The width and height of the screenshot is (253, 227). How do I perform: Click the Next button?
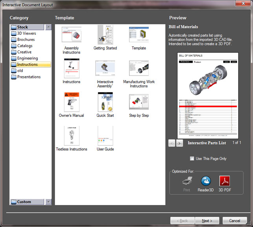(x=207, y=221)
